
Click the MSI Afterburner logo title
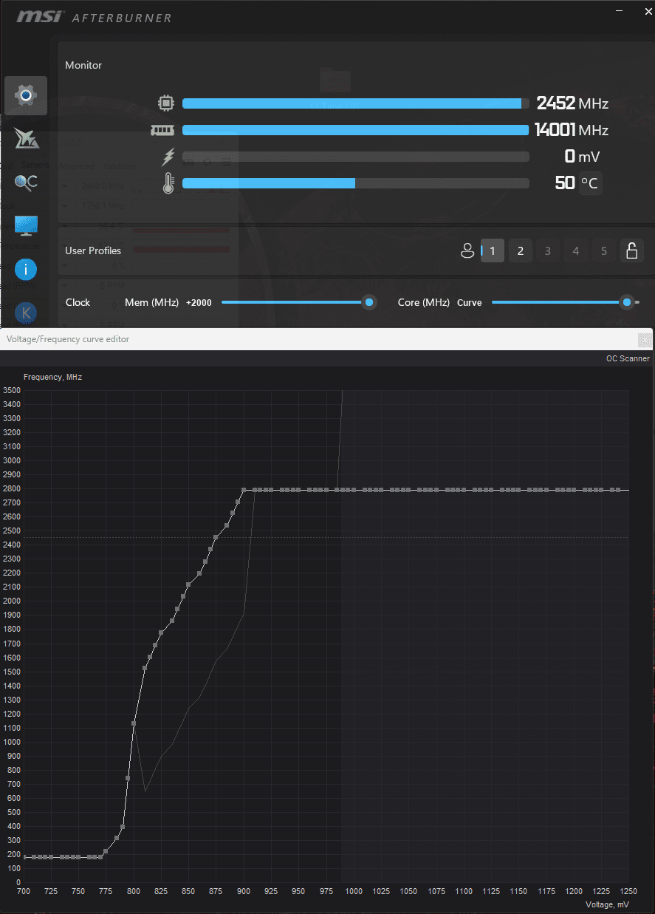pyautogui.click(x=94, y=17)
